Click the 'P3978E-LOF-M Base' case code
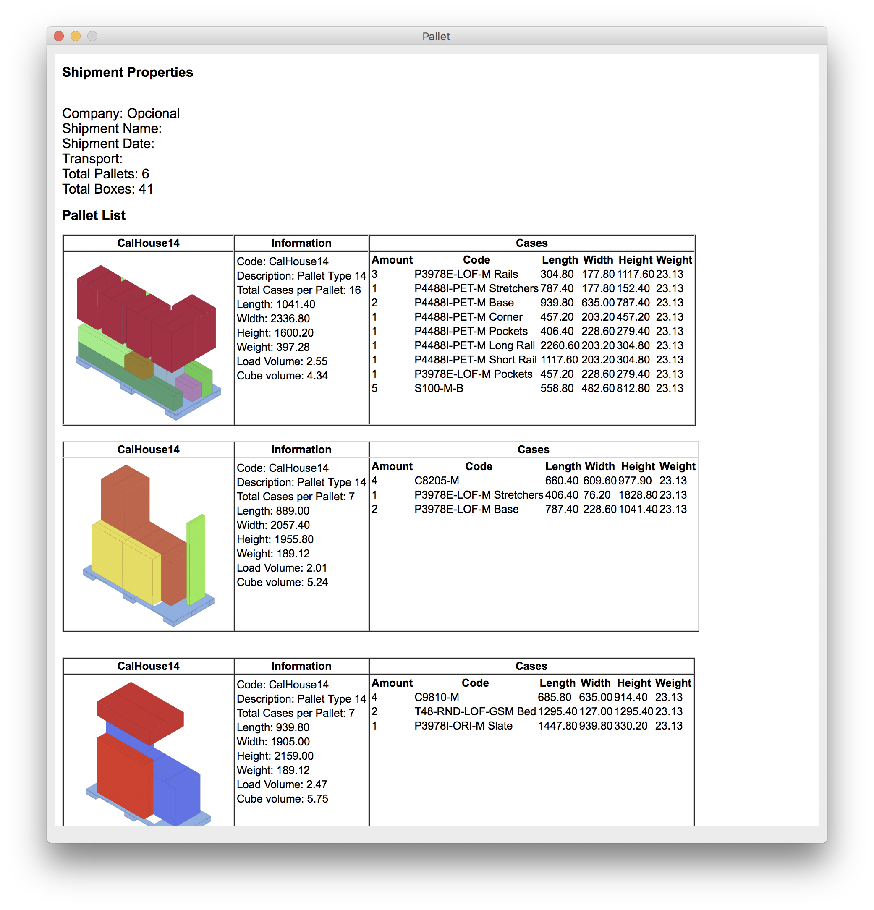The width and height of the screenshot is (874, 910). point(466,509)
